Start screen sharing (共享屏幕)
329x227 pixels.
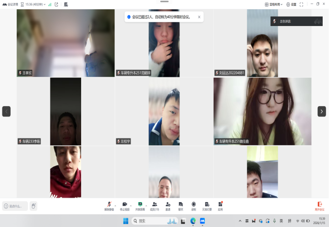pos(140,204)
